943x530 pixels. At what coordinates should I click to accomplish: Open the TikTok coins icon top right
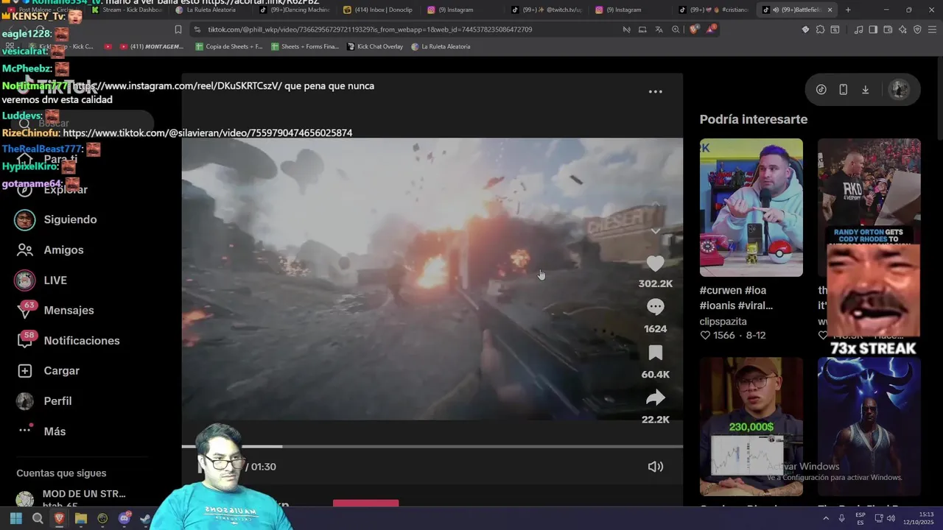point(821,90)
